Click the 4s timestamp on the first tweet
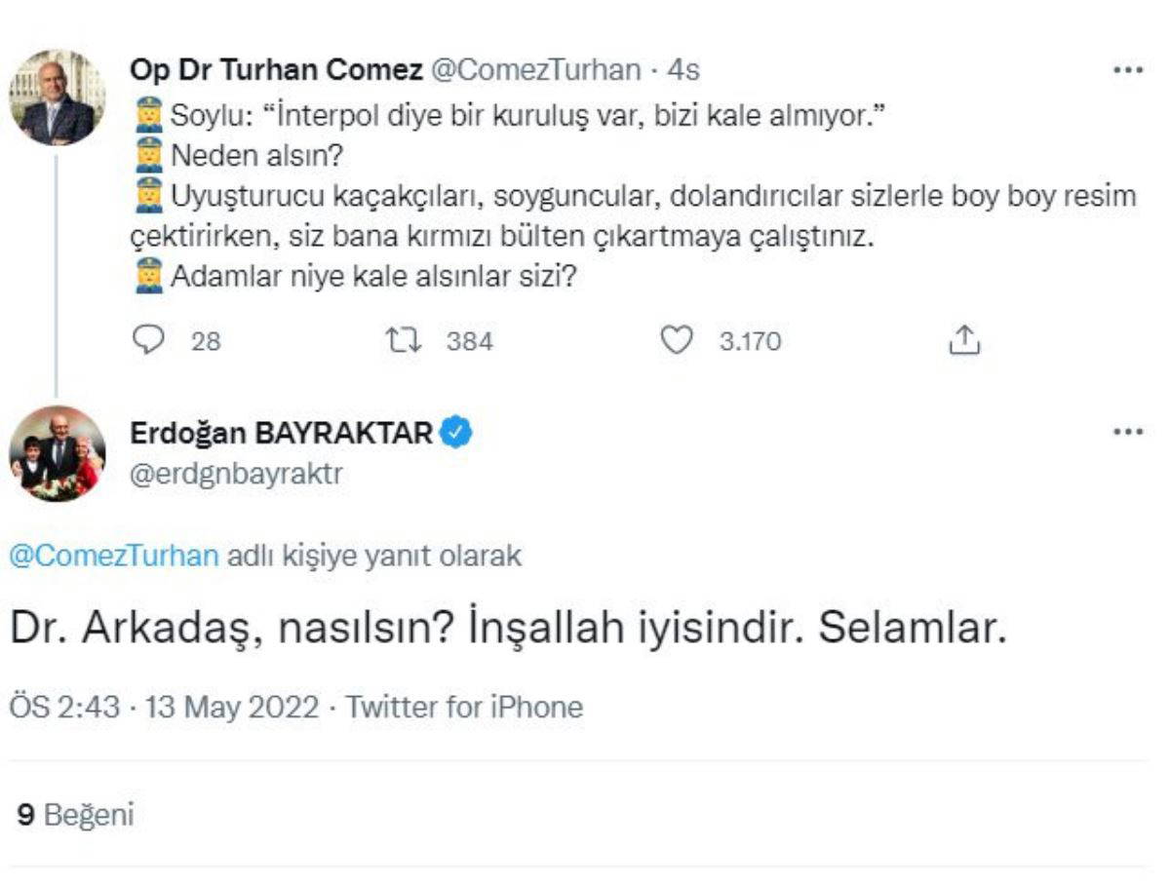 (682, 70)
